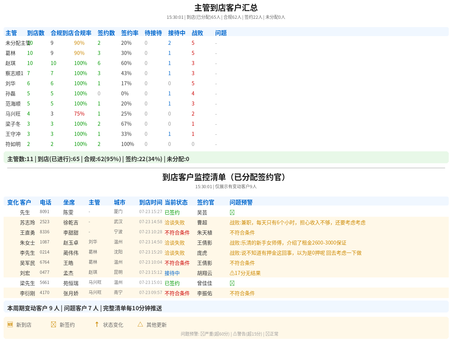Click the 17分无结果 warning for 刘宏
452x354 pixels.
(x=245, y=273)
